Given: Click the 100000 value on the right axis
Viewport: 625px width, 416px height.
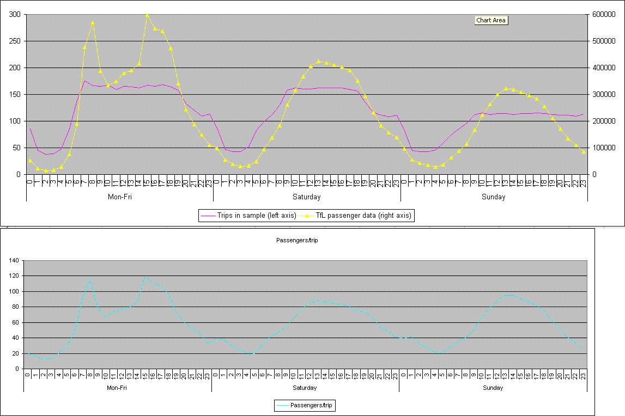Looking at the screenshot, I should pyautogui.click(x=604, y=148).
